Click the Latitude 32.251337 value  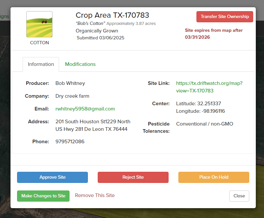point(198,104)
